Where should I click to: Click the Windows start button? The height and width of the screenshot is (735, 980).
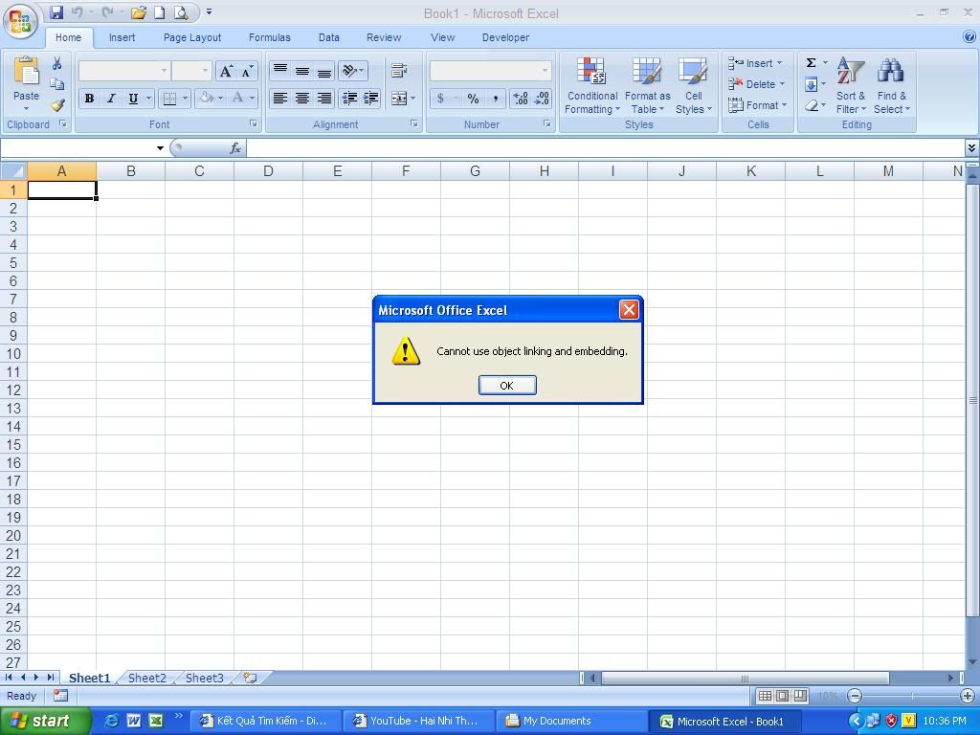(45, 721)
